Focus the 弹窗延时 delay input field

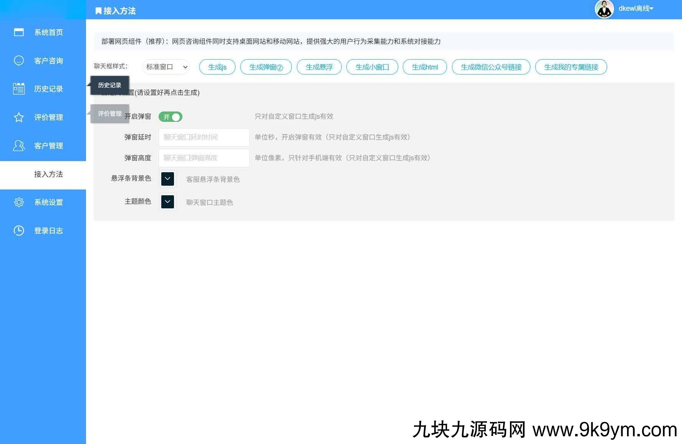click(x=204, y=137)
